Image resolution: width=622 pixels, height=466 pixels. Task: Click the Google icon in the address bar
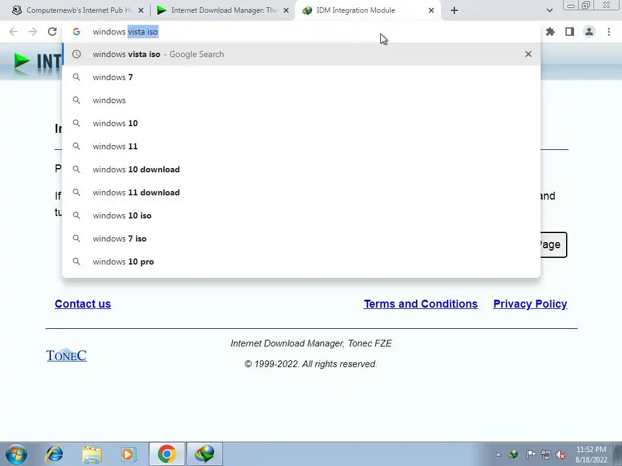[x=77, y=32]
